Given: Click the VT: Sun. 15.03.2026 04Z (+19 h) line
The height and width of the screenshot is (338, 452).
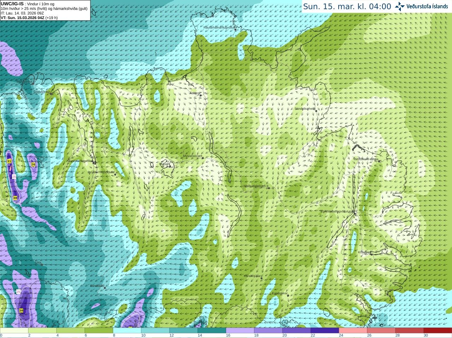Looking at the screenshot, I should click(x=29, y=18).
